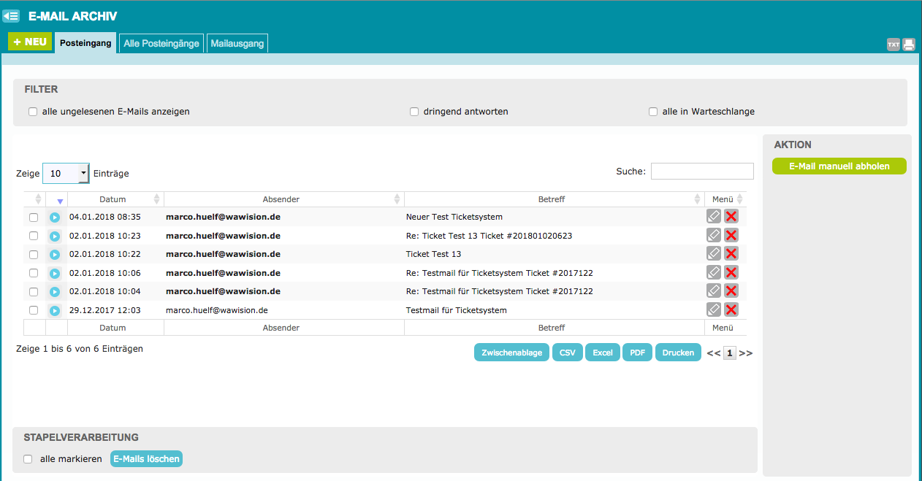
Task: Go to next page with >> arrows
Action: [x=746, y=353]
